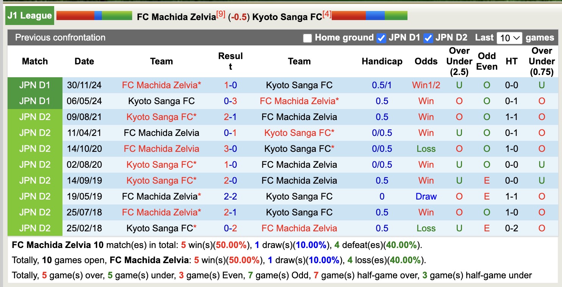The image size is (562, 287).
Task: Open Kyoto Sanga FC link on 14/09/19 row
Action: 161,180
